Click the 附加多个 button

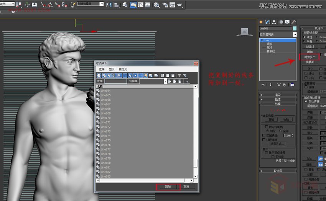(x=310, y=57)
